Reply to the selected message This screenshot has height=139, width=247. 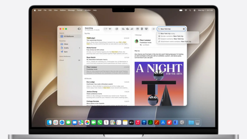click(x=123, y=29)
